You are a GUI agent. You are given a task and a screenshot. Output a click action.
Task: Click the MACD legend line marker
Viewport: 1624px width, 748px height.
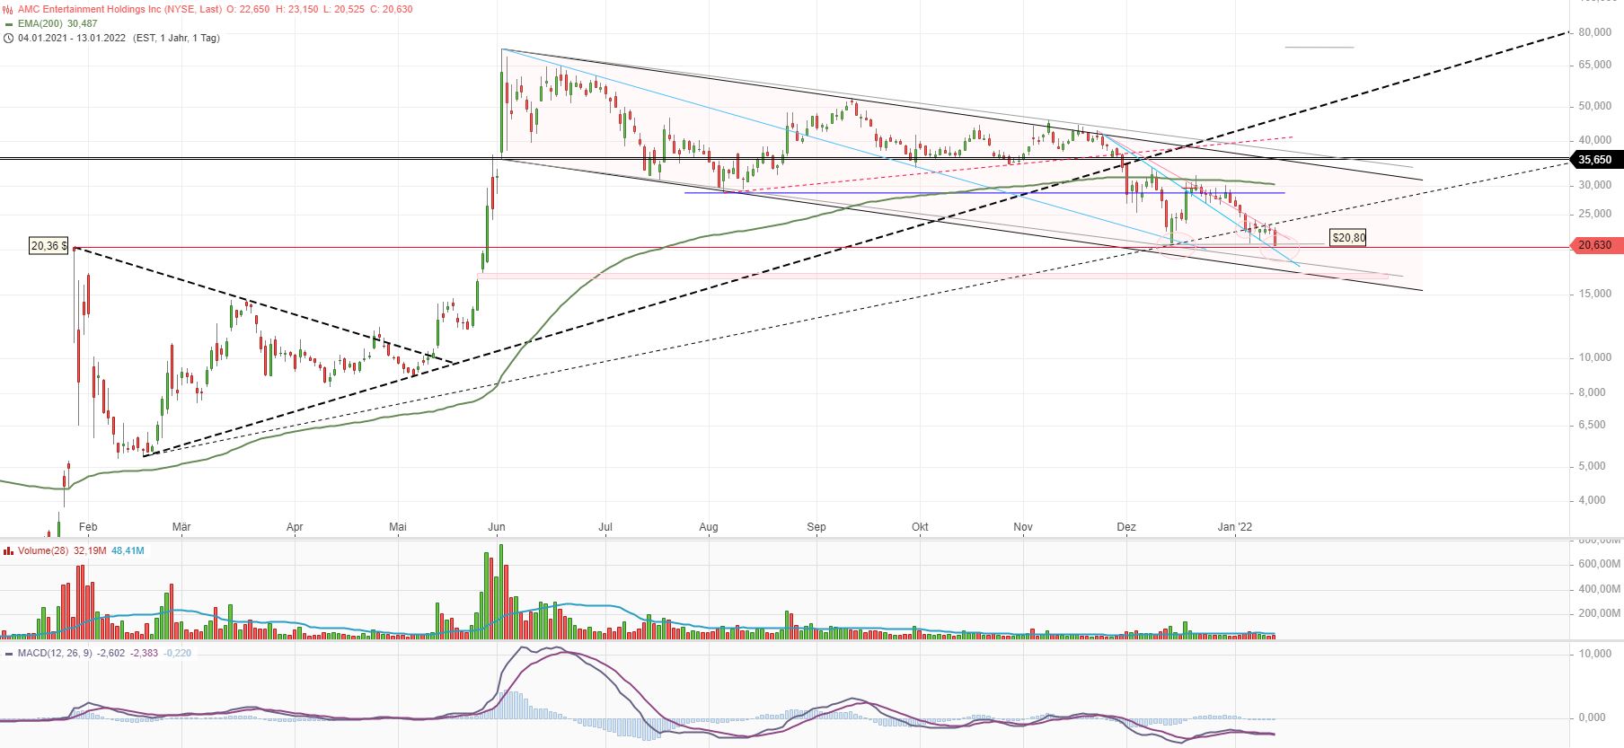click(8, 653)
